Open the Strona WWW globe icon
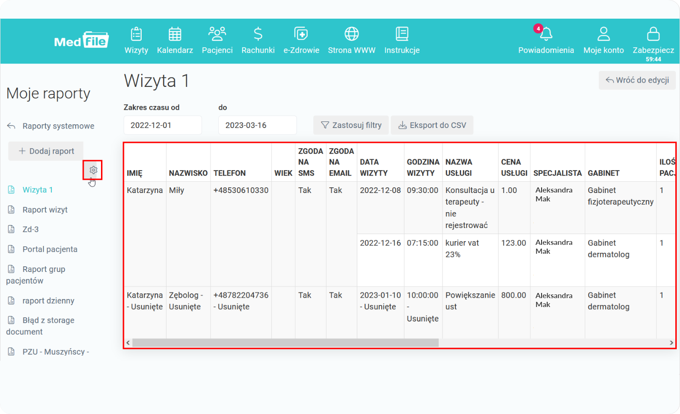This screenshot has height=414, width=680. coord(352,34)
